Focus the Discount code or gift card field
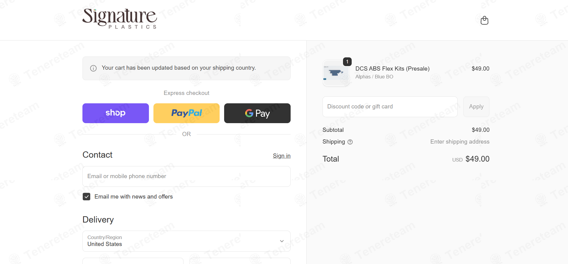 click(x=390, y=107)
